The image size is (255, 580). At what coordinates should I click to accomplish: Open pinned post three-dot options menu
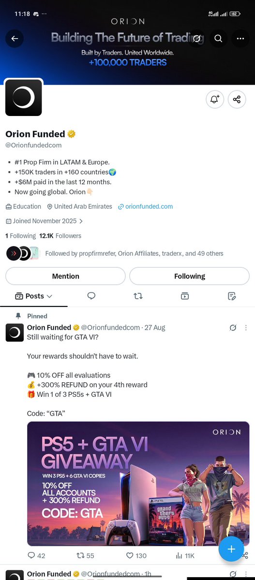pyautogui.click(x=246, y=328)
